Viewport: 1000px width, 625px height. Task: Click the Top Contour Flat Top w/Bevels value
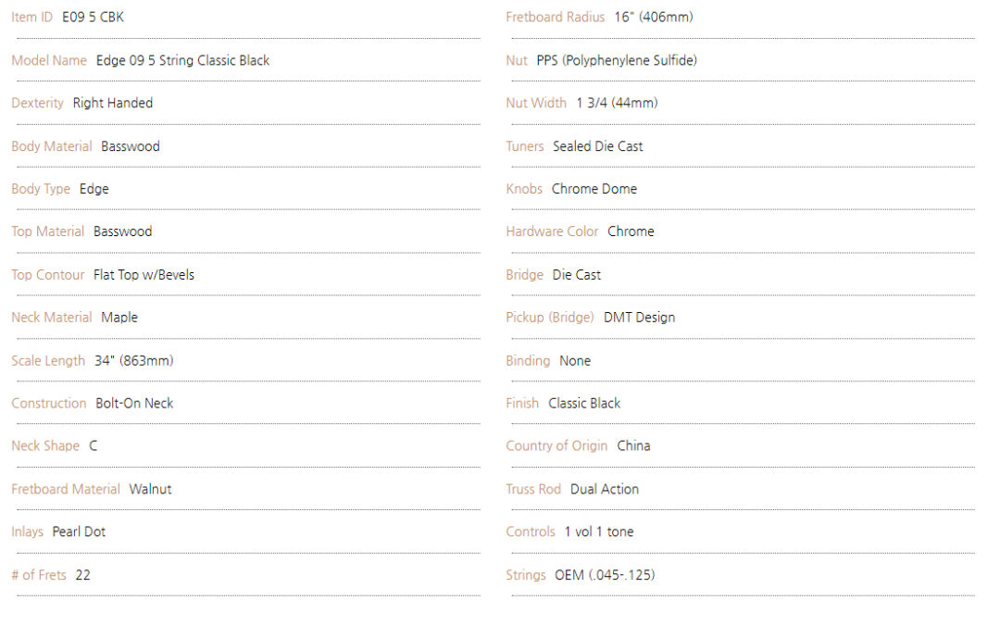[x=144, y=275]
